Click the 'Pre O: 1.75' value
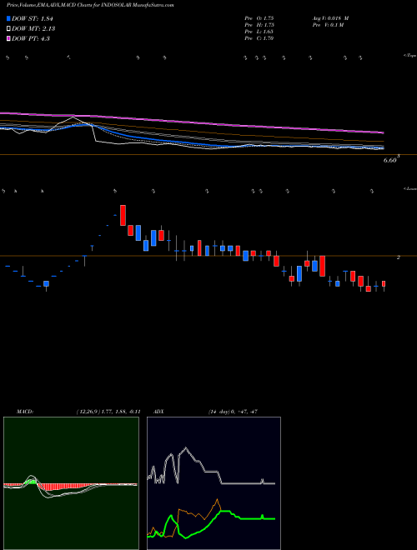This screenshot has width=417, height=550. [x=259, y=18]
